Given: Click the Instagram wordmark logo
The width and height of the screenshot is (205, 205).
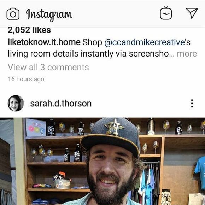Looking at the screenshot, I should click(x=49, y=14).
